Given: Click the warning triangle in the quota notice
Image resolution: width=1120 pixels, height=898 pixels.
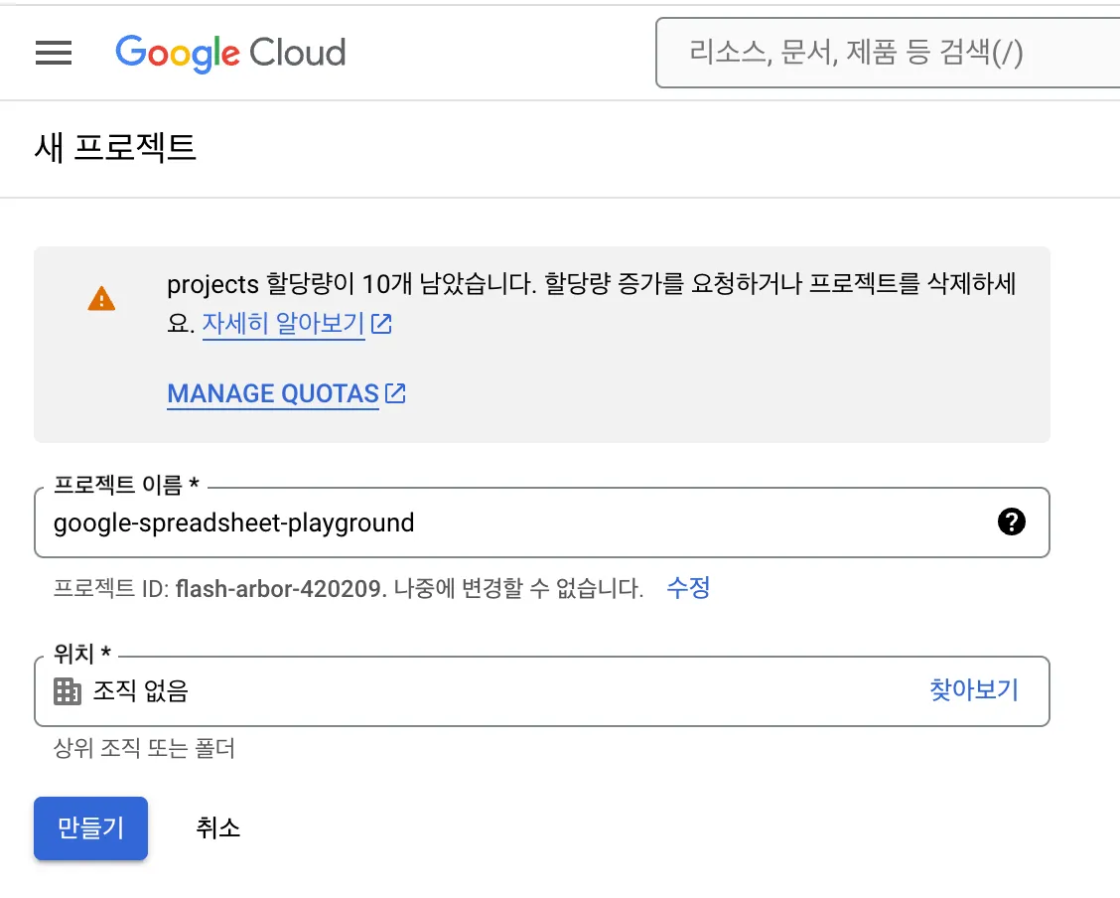Looking at the screenshot, I should point(101,298).
